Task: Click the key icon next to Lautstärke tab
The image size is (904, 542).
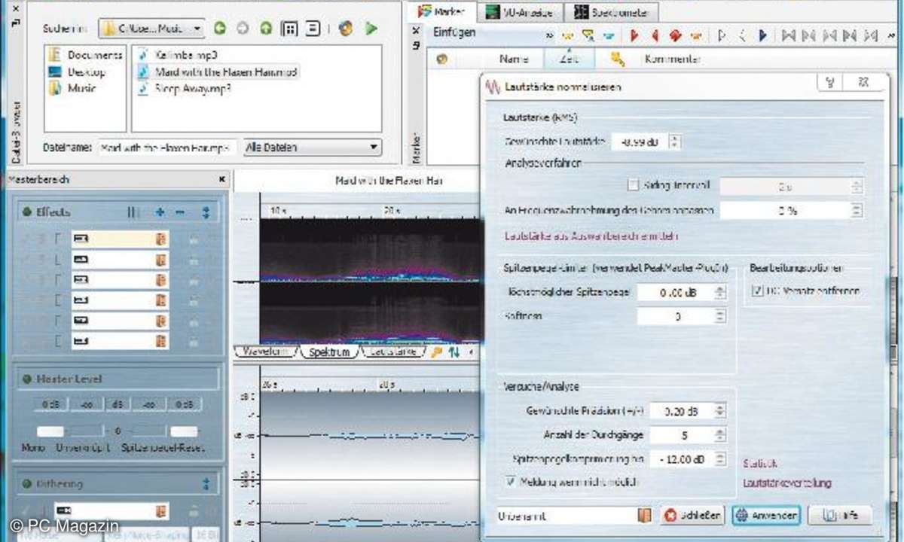Action: pos(436,352)
